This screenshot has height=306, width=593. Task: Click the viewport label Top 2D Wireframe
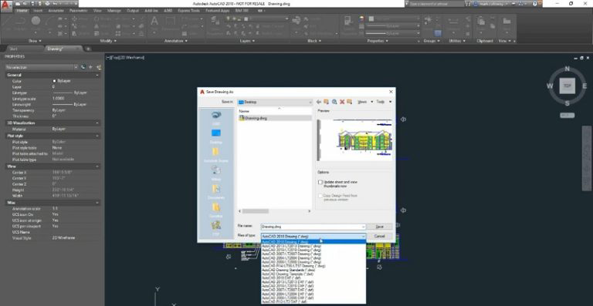(126, 57)
